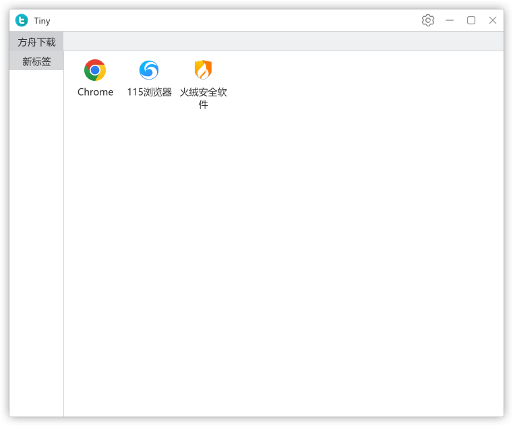Click the 115浏览器 text label
Image resolution: width=513 pixels, height=426 pixels.
(149, 92)
